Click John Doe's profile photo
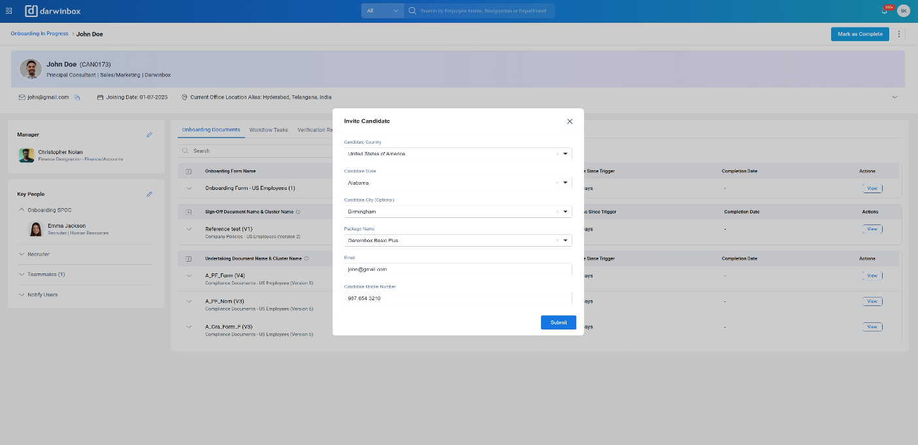Image resolution: width=918 pixels, height=445 pixels. coord(31,69)
